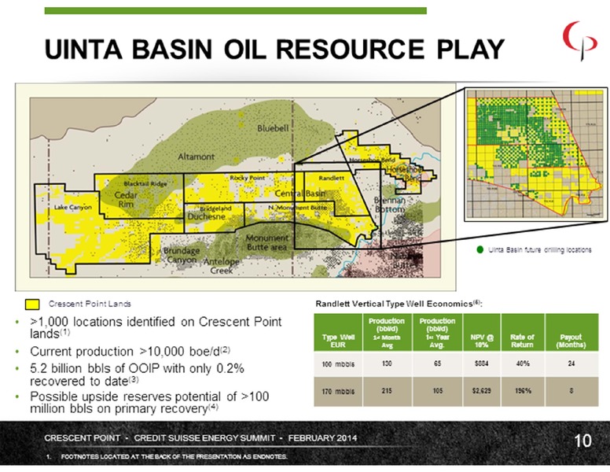The width and height of the screenshot is (610, 472).
Task: Click the '40%' rate of return cell
Action: [x=524, y=363]
